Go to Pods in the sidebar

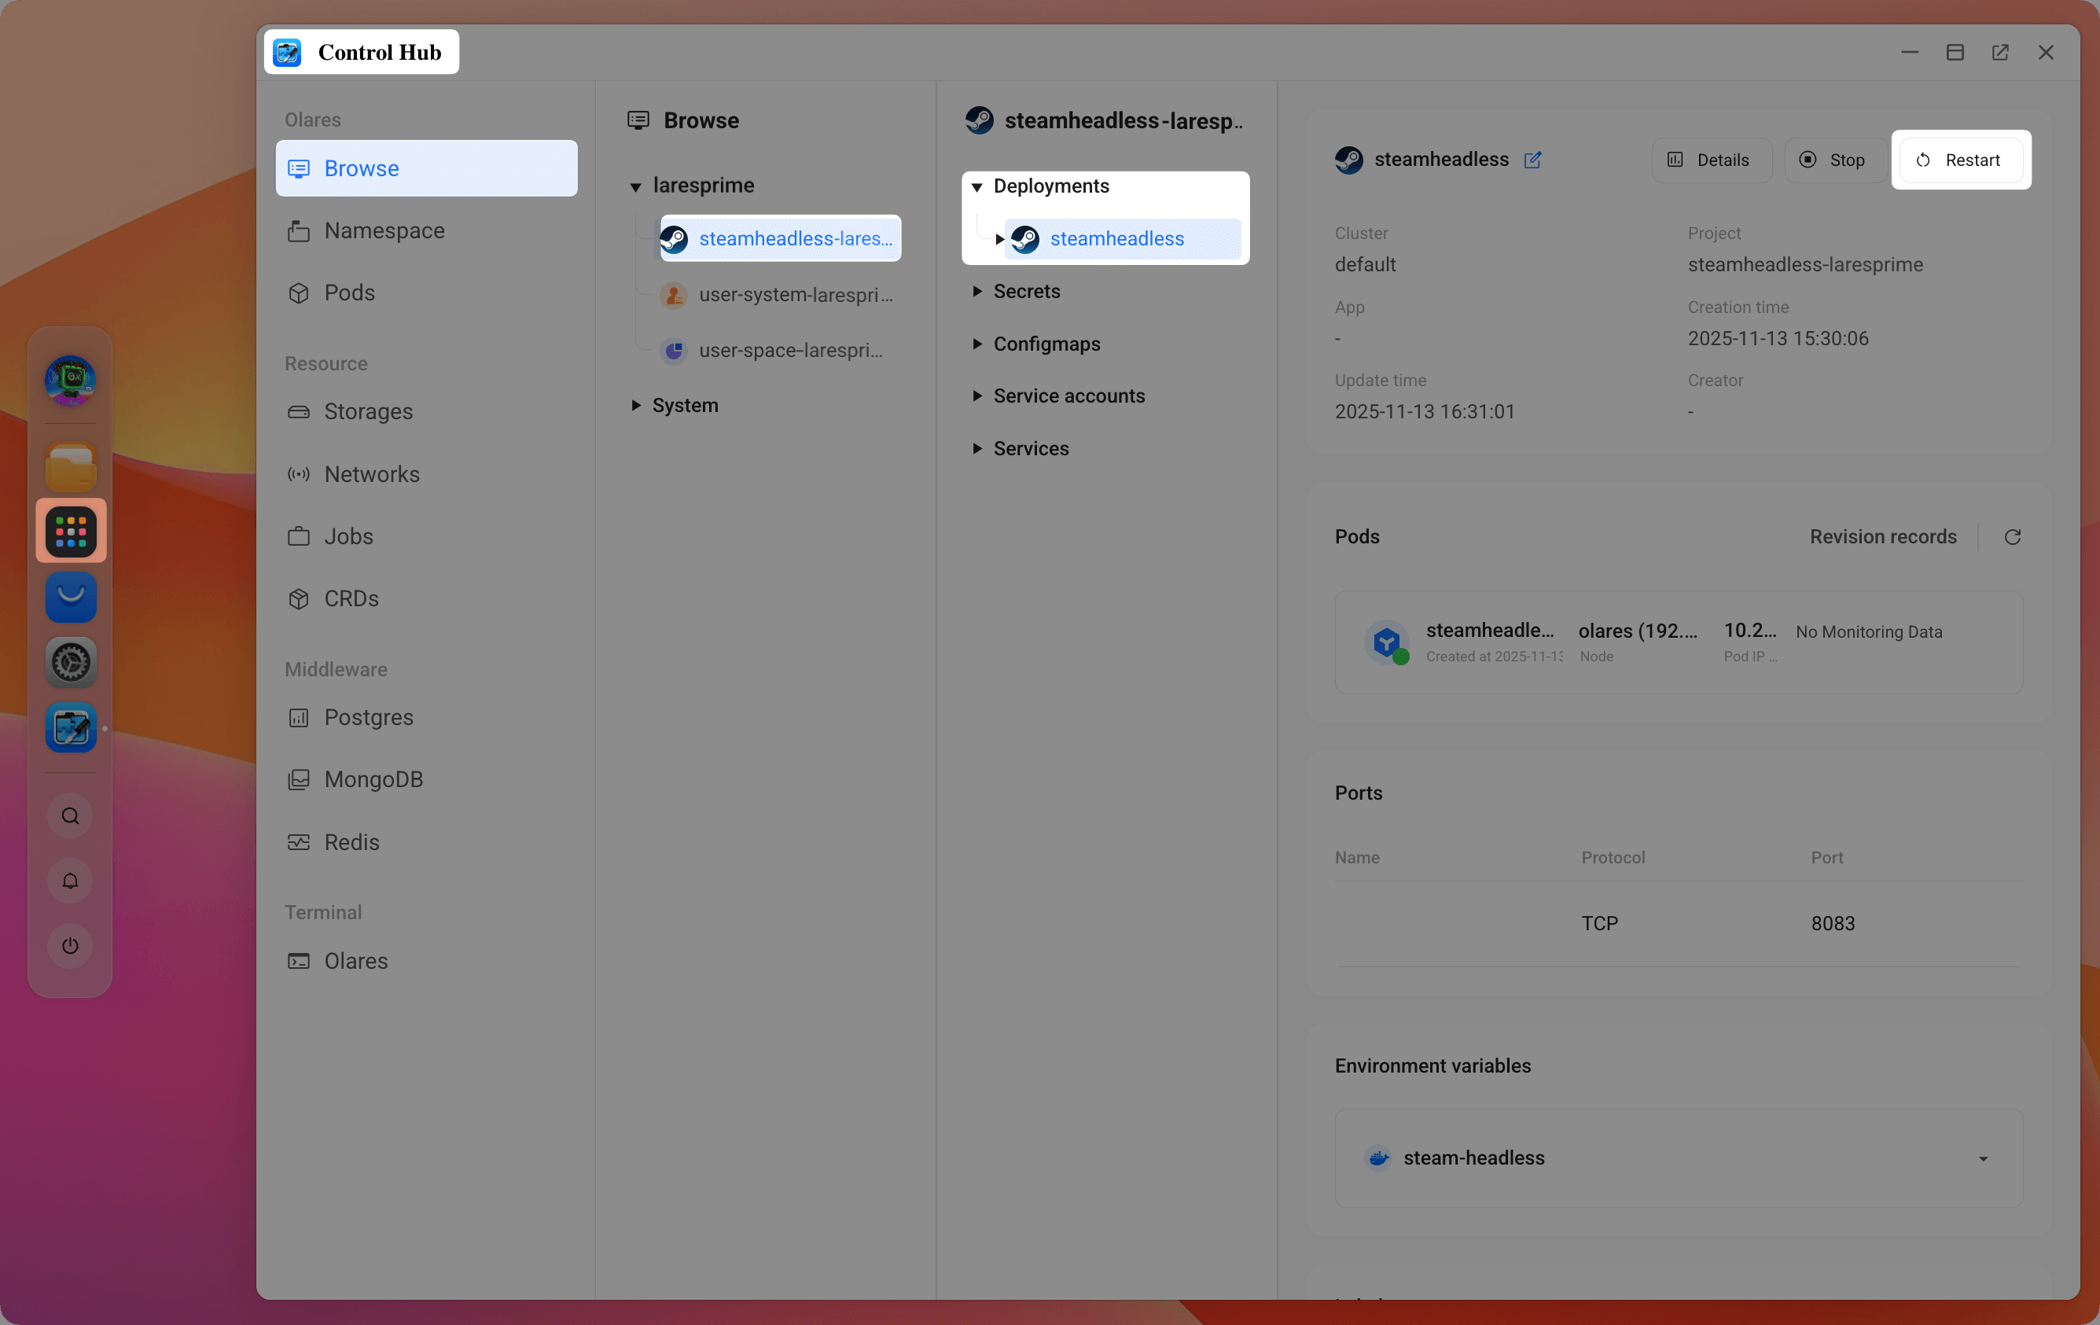[349, 293]
